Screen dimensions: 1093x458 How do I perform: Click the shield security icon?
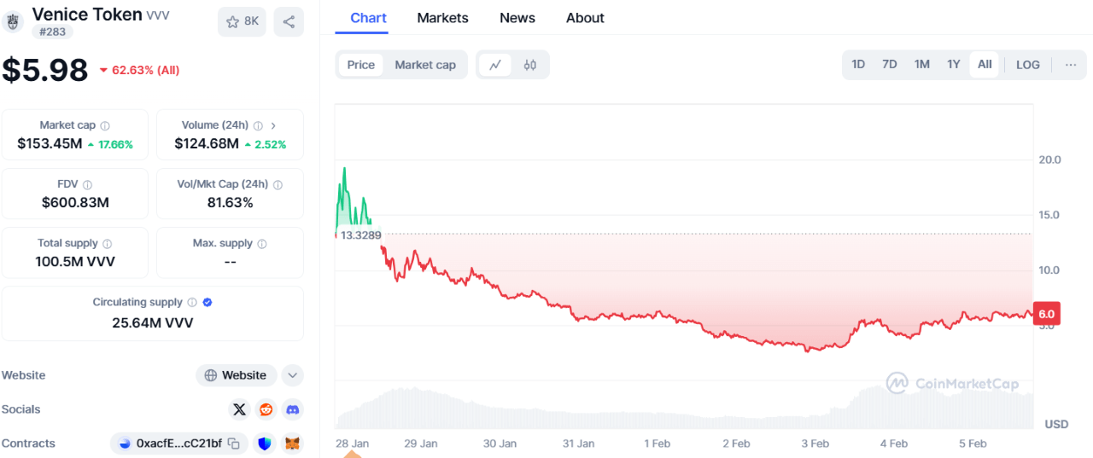pyautogui.click(x=265, y=444)
